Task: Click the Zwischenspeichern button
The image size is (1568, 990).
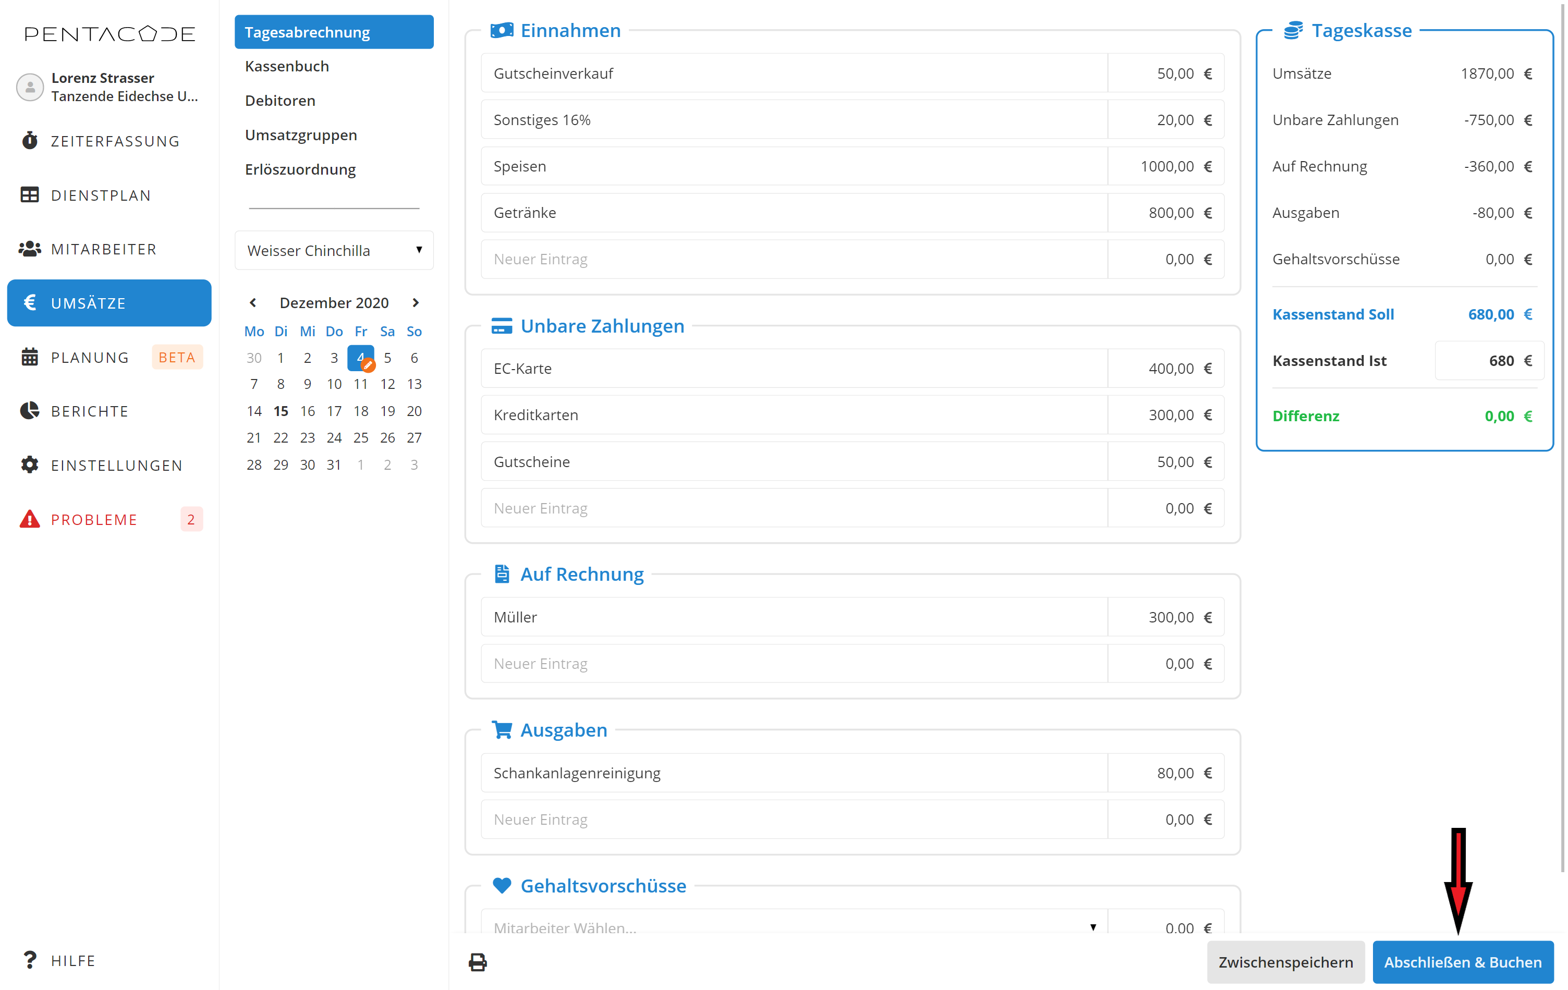Action: click(1285, 961)
